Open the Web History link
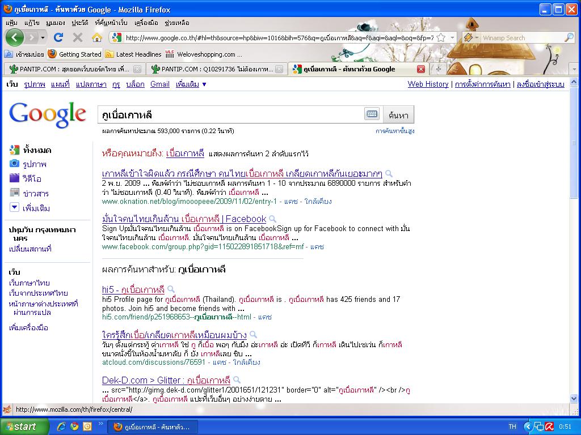The width and height of the screenshot is (581, 435). pyautogui.click(x=428, y=84)
